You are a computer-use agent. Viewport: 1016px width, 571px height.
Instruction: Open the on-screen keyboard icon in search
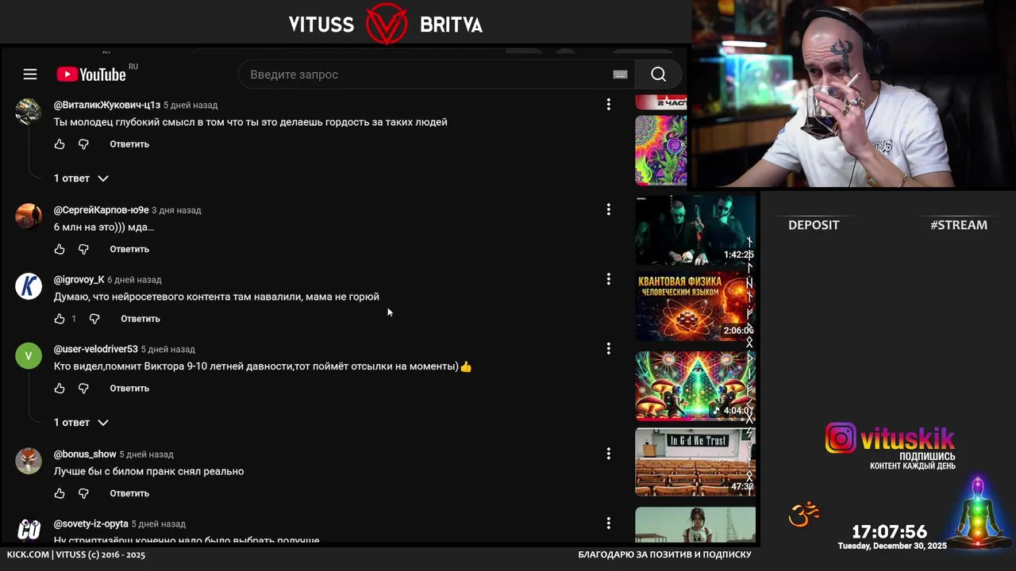[x=620, y=75]
